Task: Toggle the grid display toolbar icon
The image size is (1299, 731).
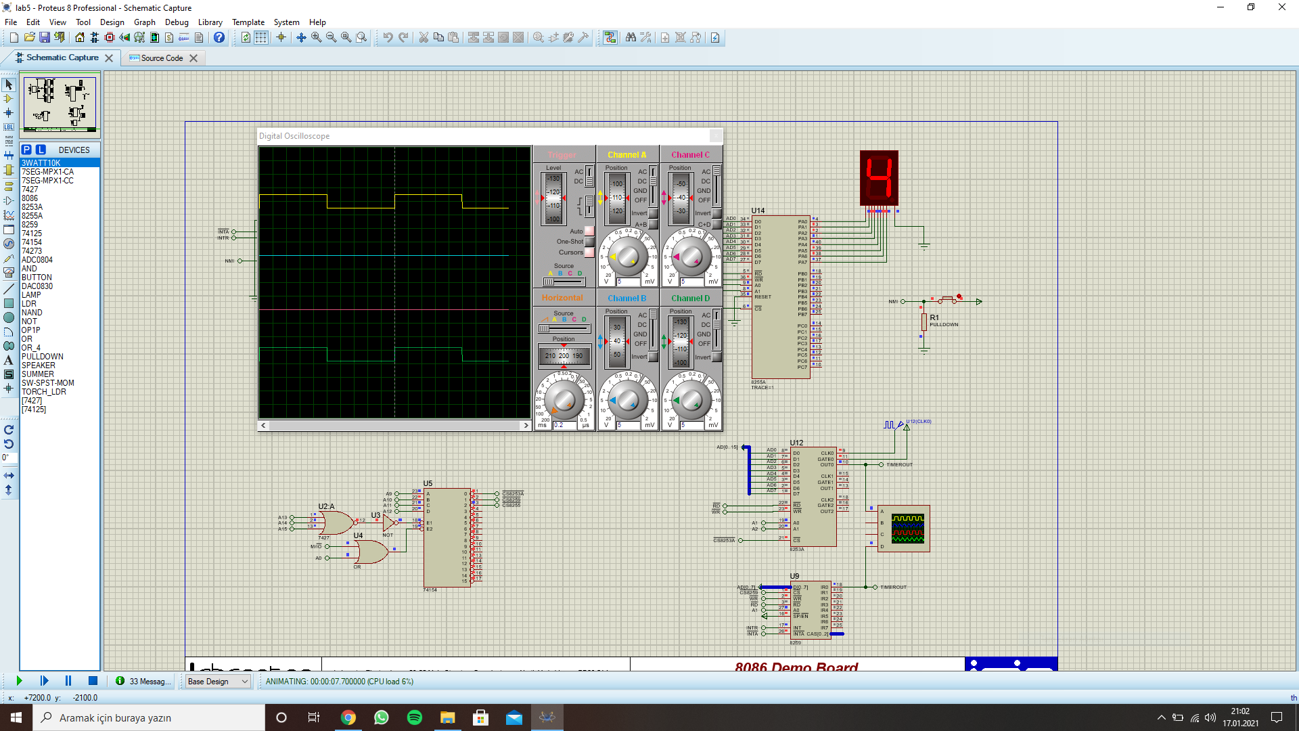Action: coord(261,38)
